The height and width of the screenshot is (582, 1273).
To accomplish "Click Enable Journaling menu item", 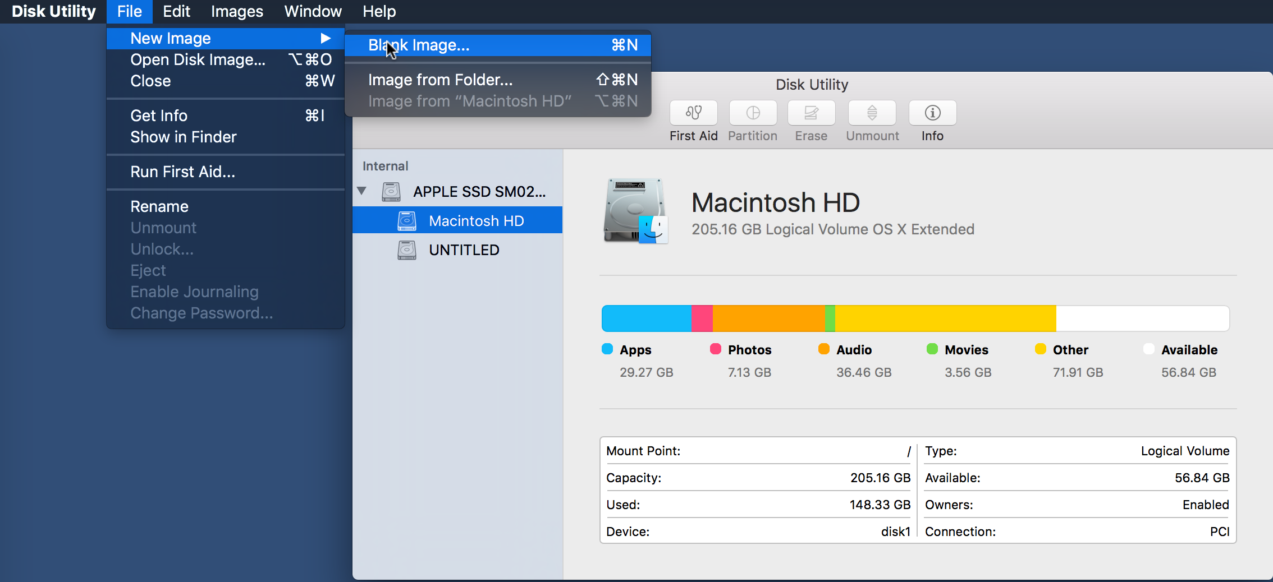I will [226, 292].
